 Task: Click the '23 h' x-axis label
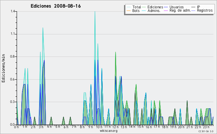pyautogui.click(x=206, y=127)
